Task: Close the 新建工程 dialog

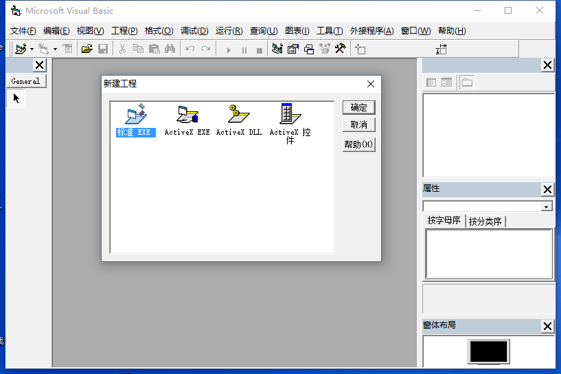Action: [371, 84]
